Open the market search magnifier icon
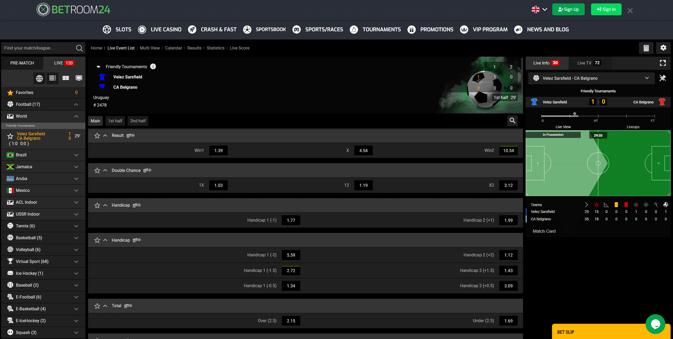Image resolution: width=673 pixels, height=339 pixels. tap(512, 121)
